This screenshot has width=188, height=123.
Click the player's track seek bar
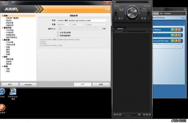(x=132, y=23)
